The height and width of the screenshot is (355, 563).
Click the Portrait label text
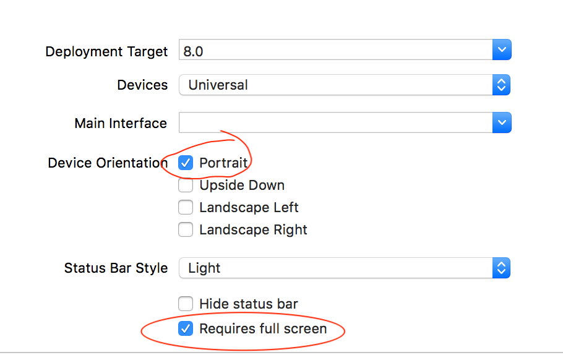pos(223,163)
